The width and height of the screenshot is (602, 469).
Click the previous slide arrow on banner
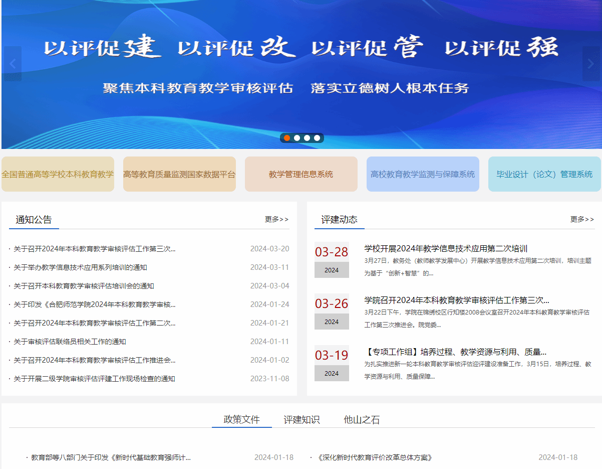13,64
